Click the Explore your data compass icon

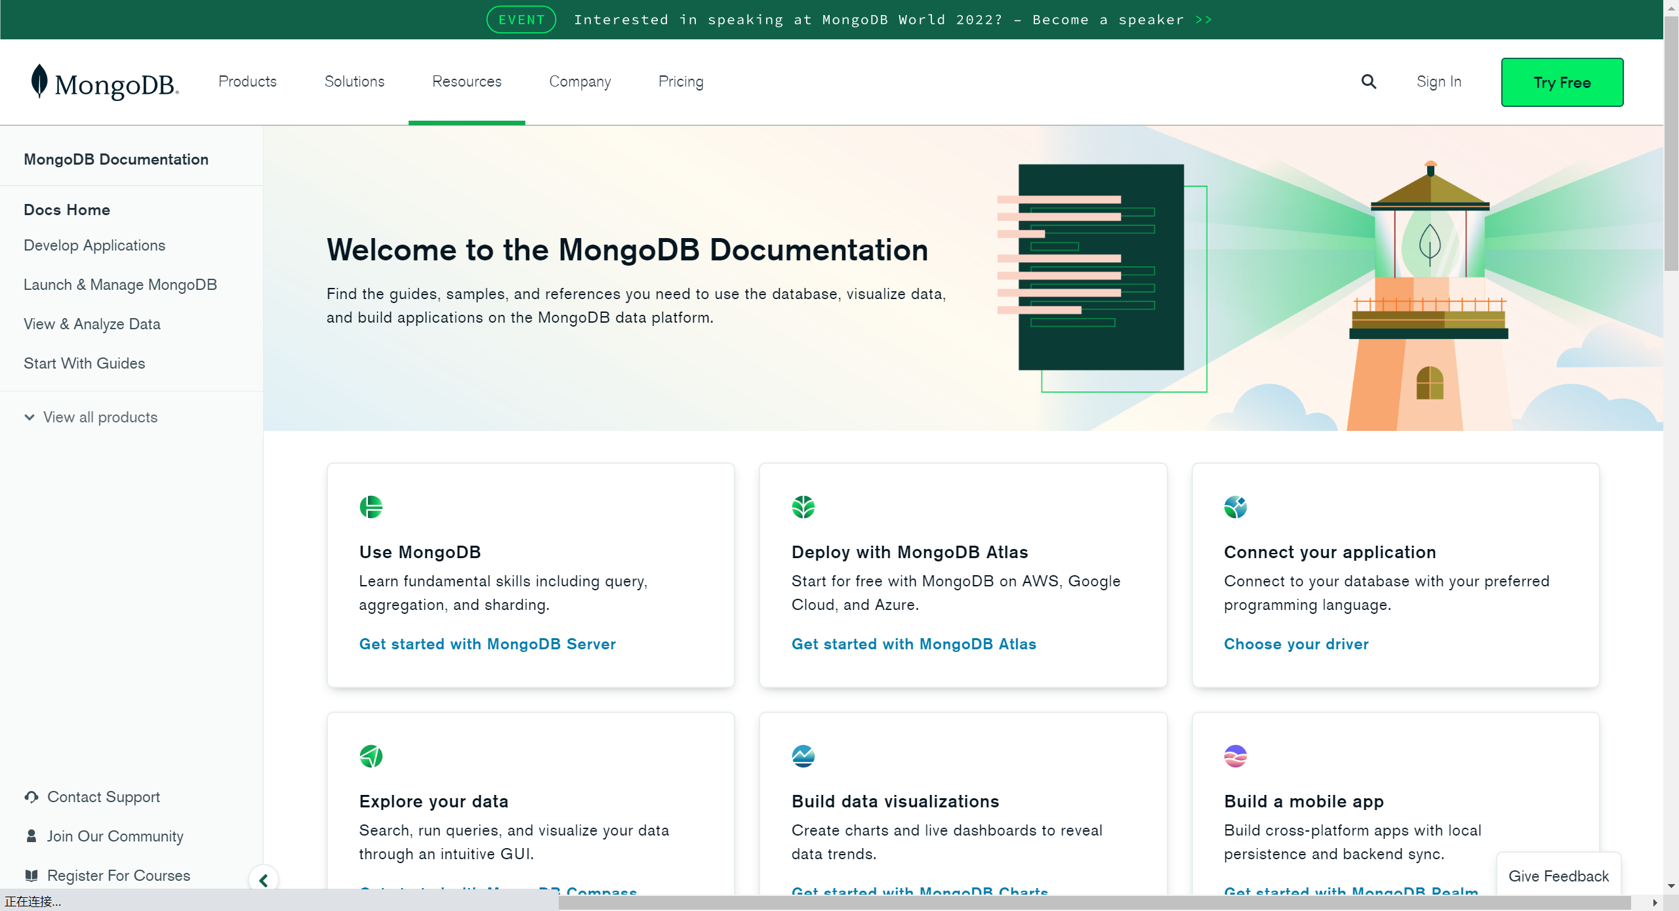[x=371, y=756]
